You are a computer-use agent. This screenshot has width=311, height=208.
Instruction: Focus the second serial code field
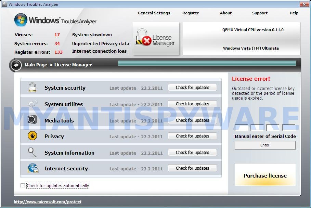click(257, 128)
